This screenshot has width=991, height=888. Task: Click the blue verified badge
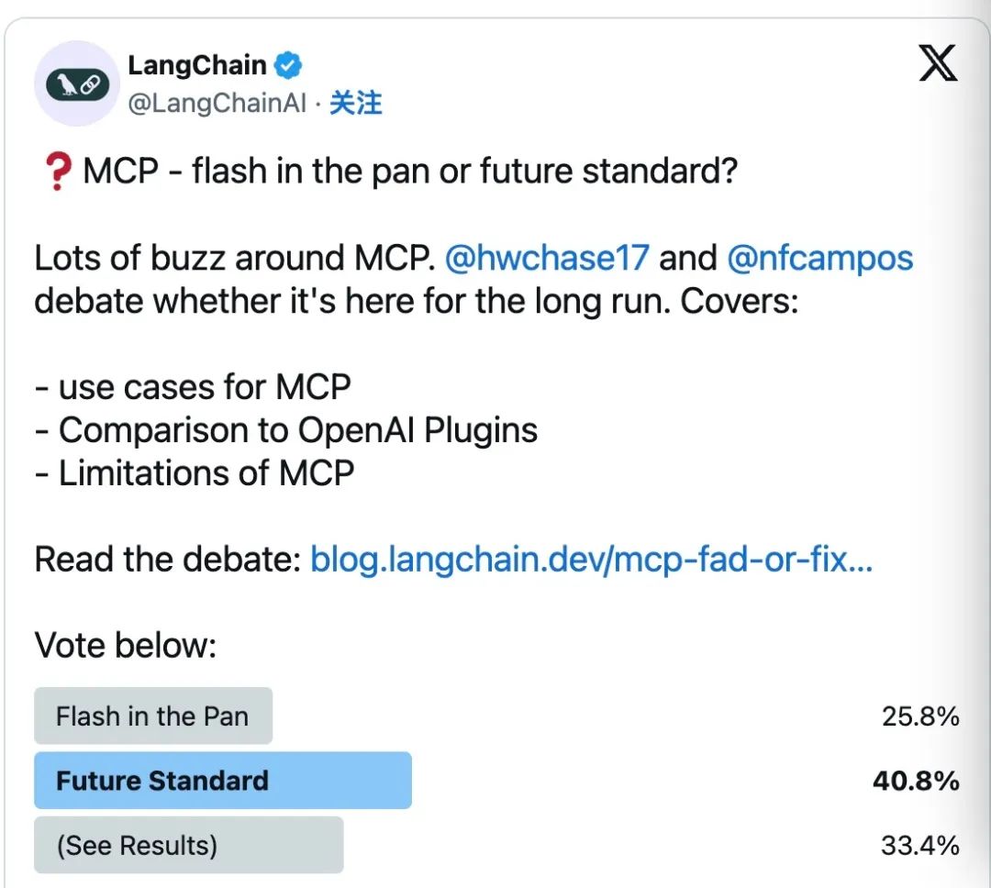tap(290, 66)
